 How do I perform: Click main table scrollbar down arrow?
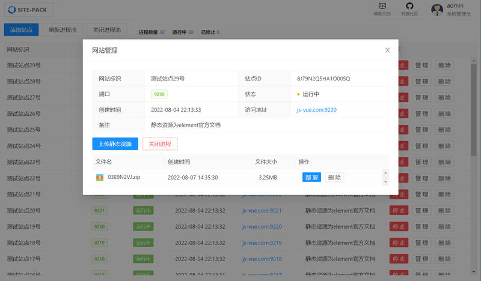point(474,271)
